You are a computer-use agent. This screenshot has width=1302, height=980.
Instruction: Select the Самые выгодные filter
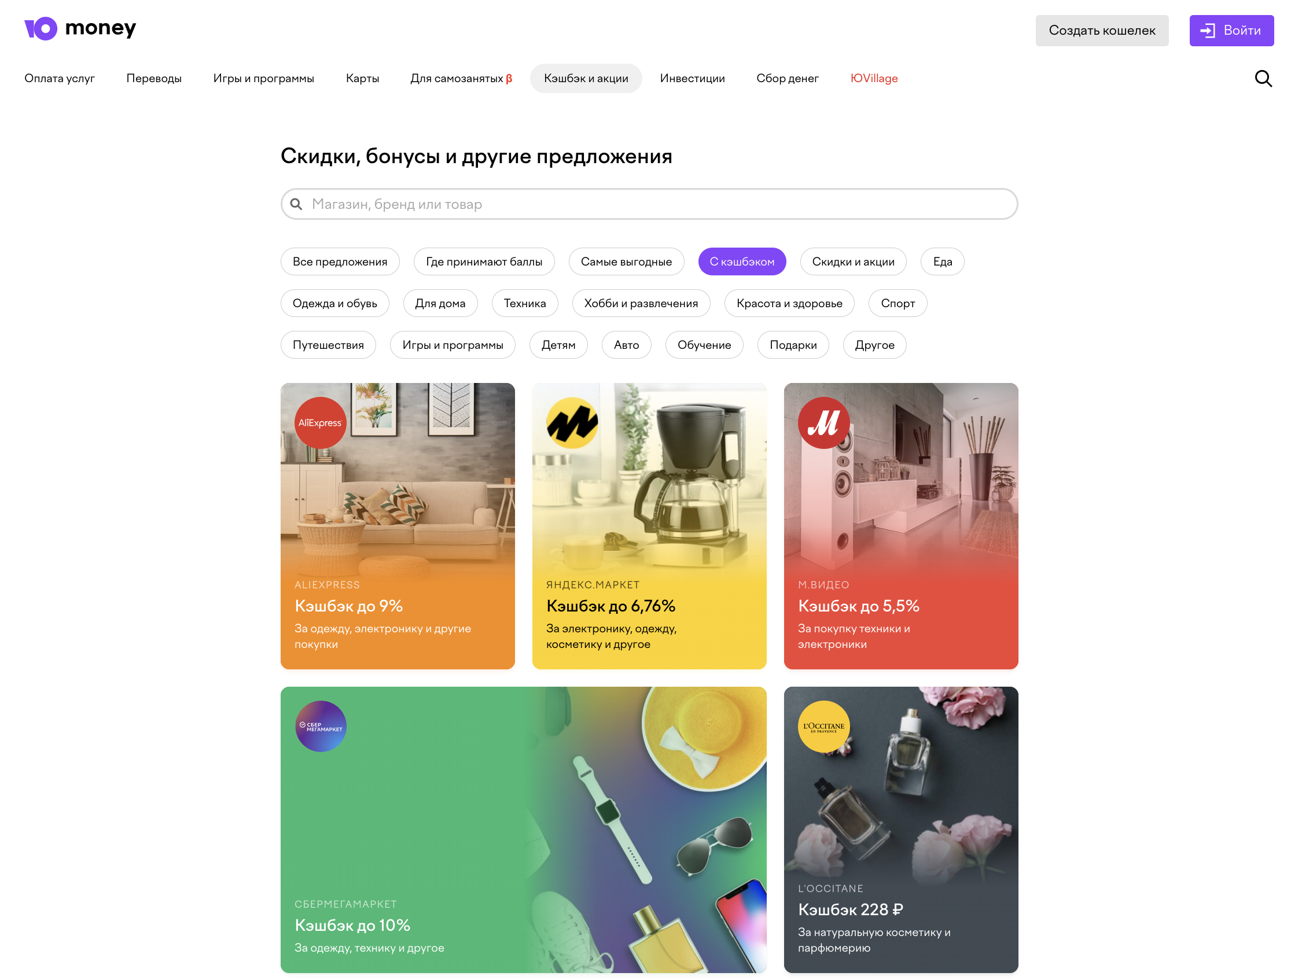[626, 262]
